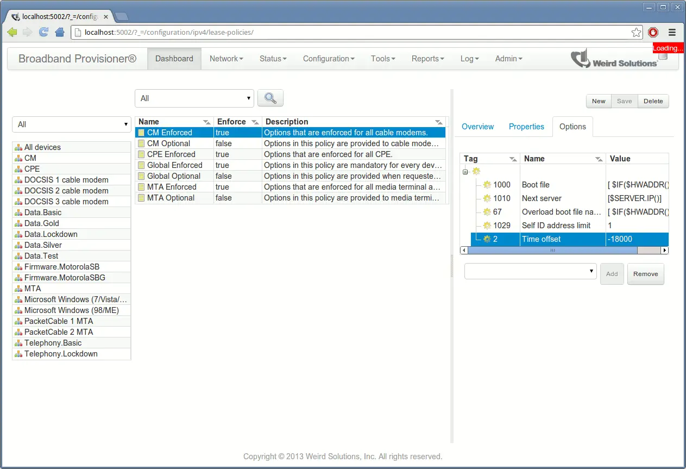Click the Data.Gold group icon
Viewport: 686px width, 469px height.
(18, 223)
